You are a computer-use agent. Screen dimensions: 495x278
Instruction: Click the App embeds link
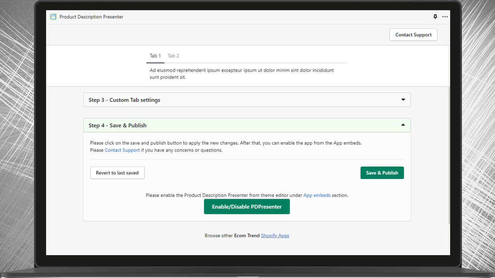click(317, 195)
